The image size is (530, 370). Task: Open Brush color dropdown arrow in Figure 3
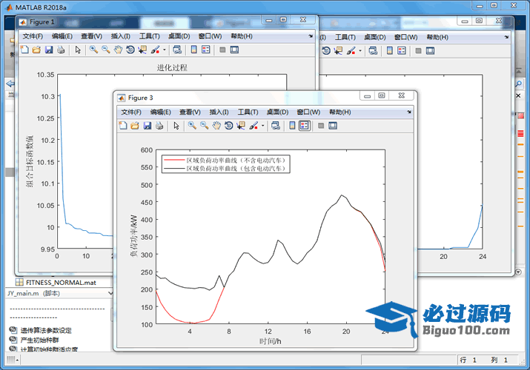(262, 126)
